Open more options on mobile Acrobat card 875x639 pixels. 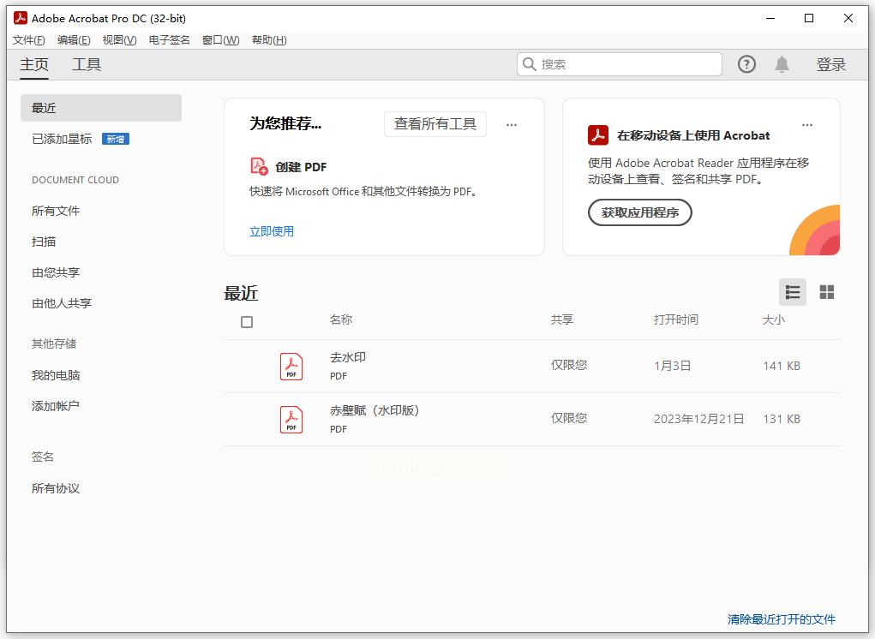click(x=806, y=125)
